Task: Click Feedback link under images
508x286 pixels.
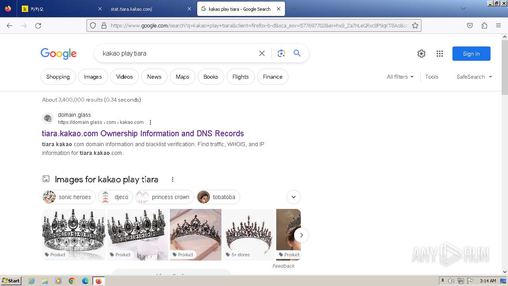Action: tap(283, 266)
